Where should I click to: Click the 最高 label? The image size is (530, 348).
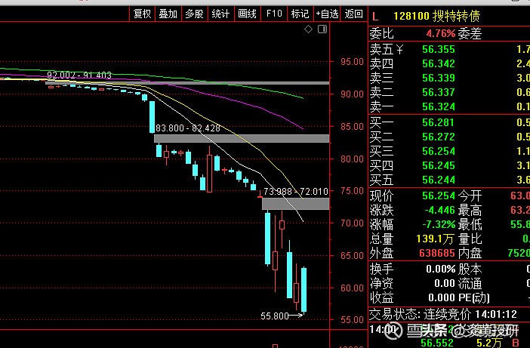click(x=470, y=211)
